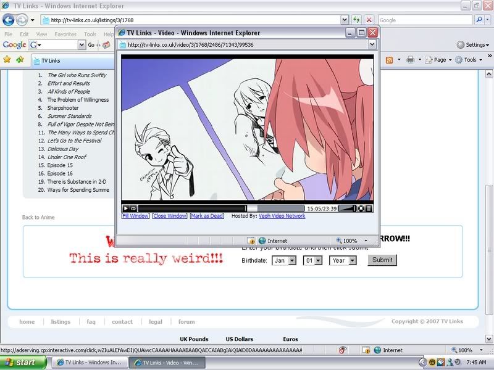Open episode The Girl who Runs Swiftly
Screen dimensions: 494x370
(x=77, y=75)
